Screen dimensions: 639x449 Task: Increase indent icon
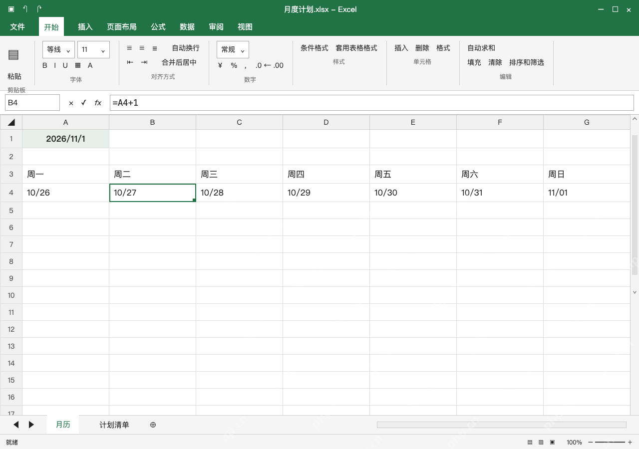coord(144,62)
